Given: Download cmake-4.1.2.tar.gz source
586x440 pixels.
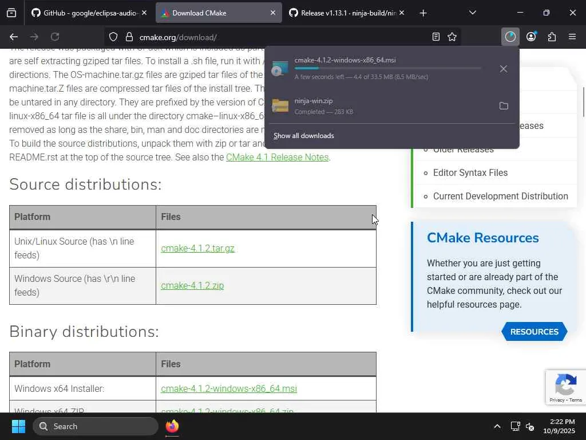Looking at the screenshot, I should point(197,249).
